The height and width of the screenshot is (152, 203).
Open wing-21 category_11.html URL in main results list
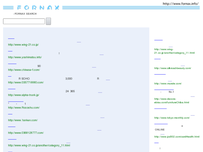tap(39, 145)
